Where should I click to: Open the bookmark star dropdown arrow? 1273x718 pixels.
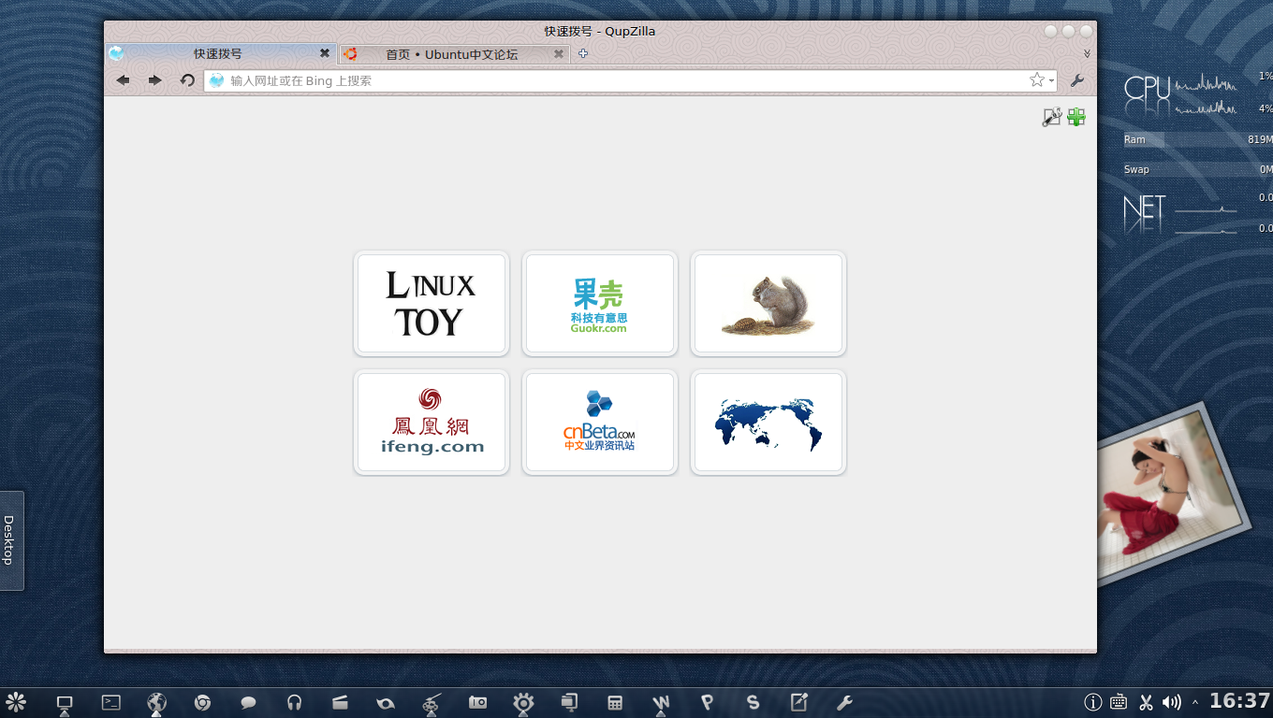click(x=1051, y=81)
